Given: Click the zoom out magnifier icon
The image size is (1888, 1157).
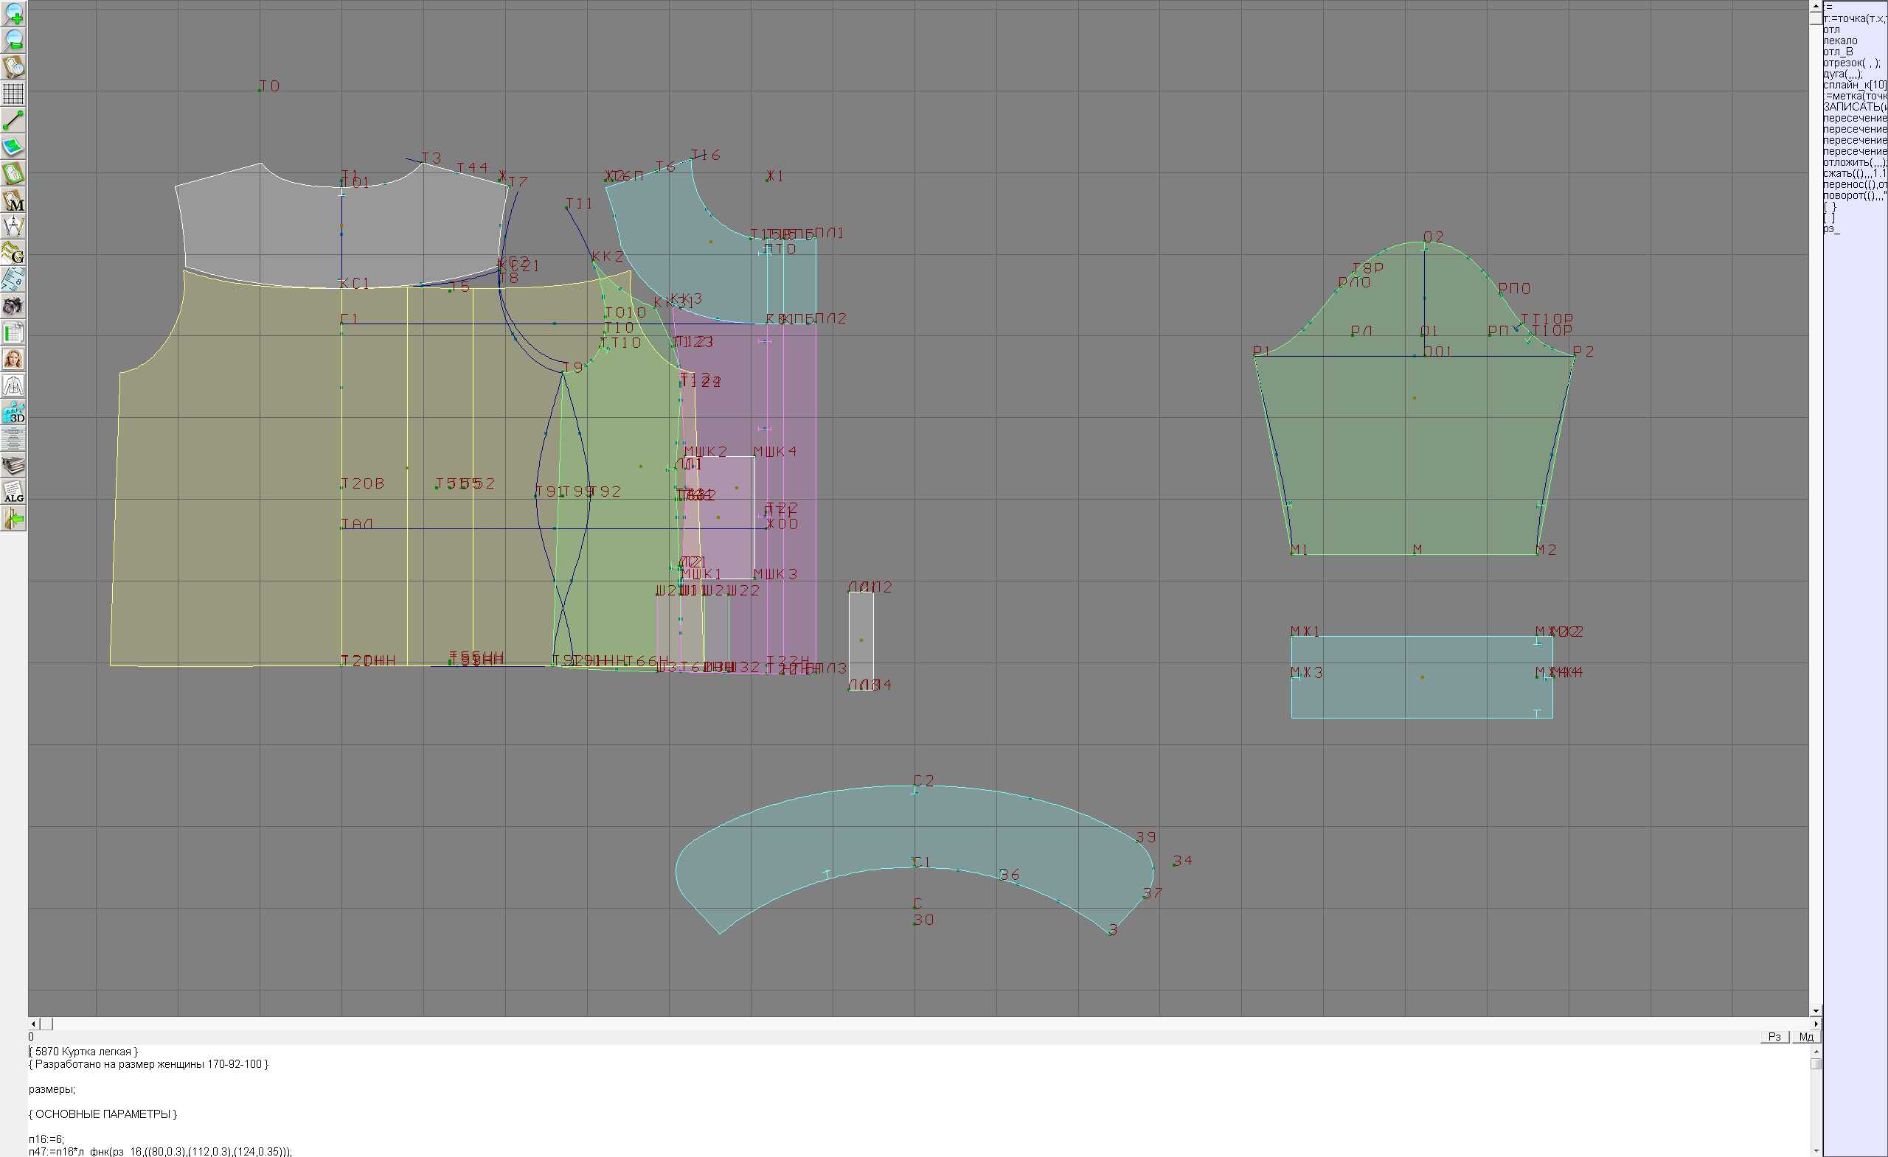Looking at the screenshot, I should (x=13, y=40).
